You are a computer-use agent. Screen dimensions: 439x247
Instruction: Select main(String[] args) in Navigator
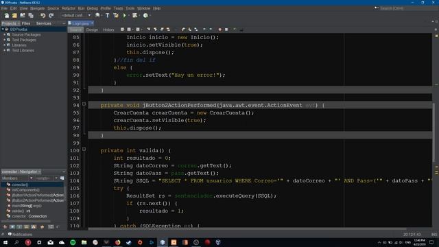click(27, 206)
